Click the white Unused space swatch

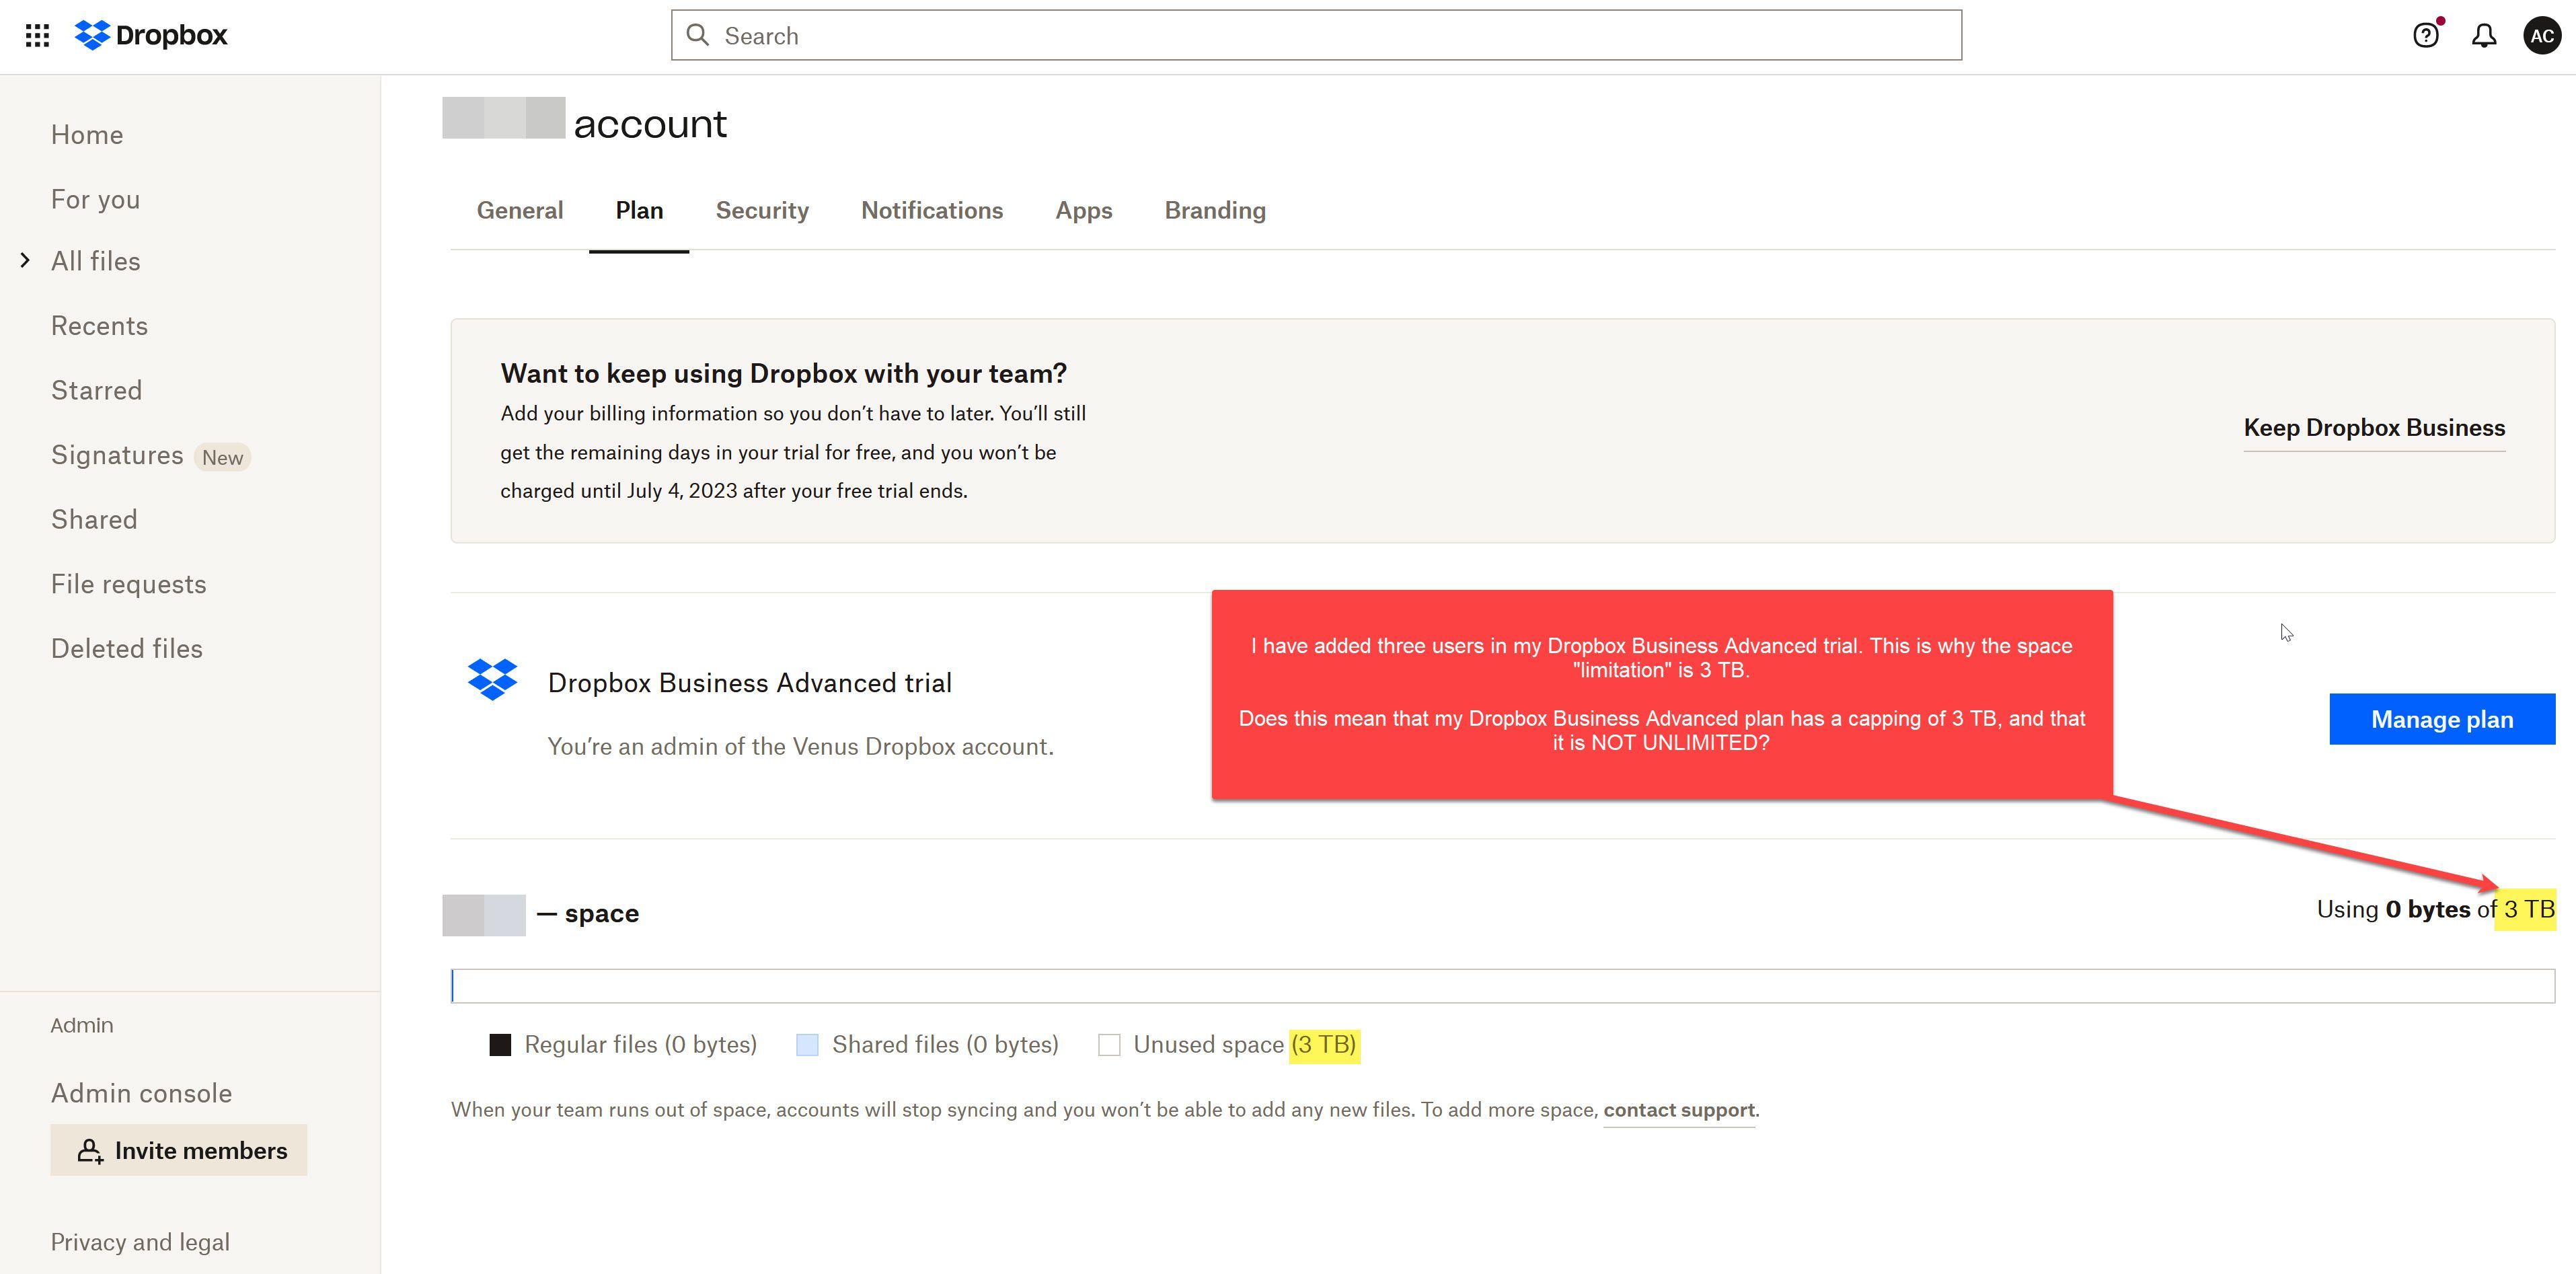tap(1109, 1045)
